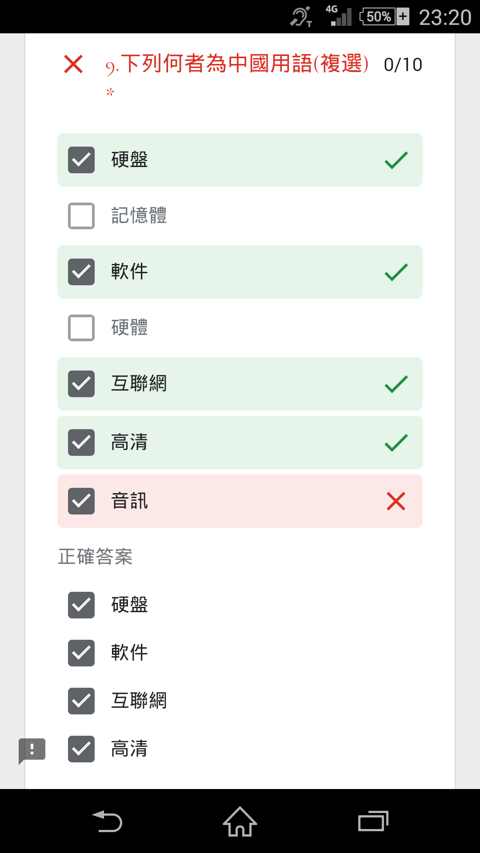Tap the Android back navigation icon

click(x=107, y=821)
